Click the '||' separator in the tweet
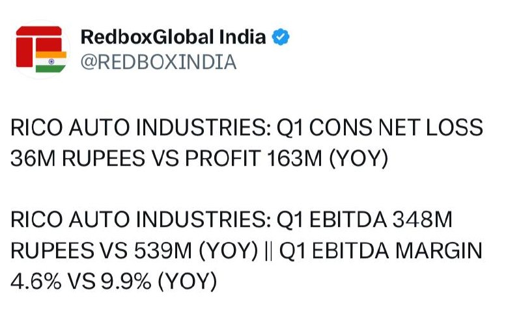The image size is (521, 318). 269,251
